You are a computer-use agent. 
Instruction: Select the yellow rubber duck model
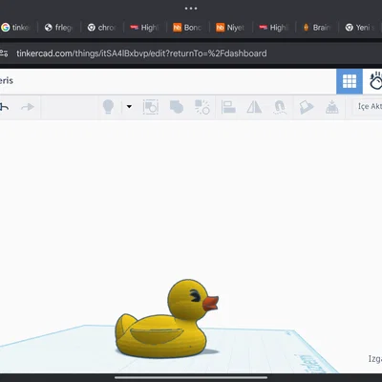[165, 322]
